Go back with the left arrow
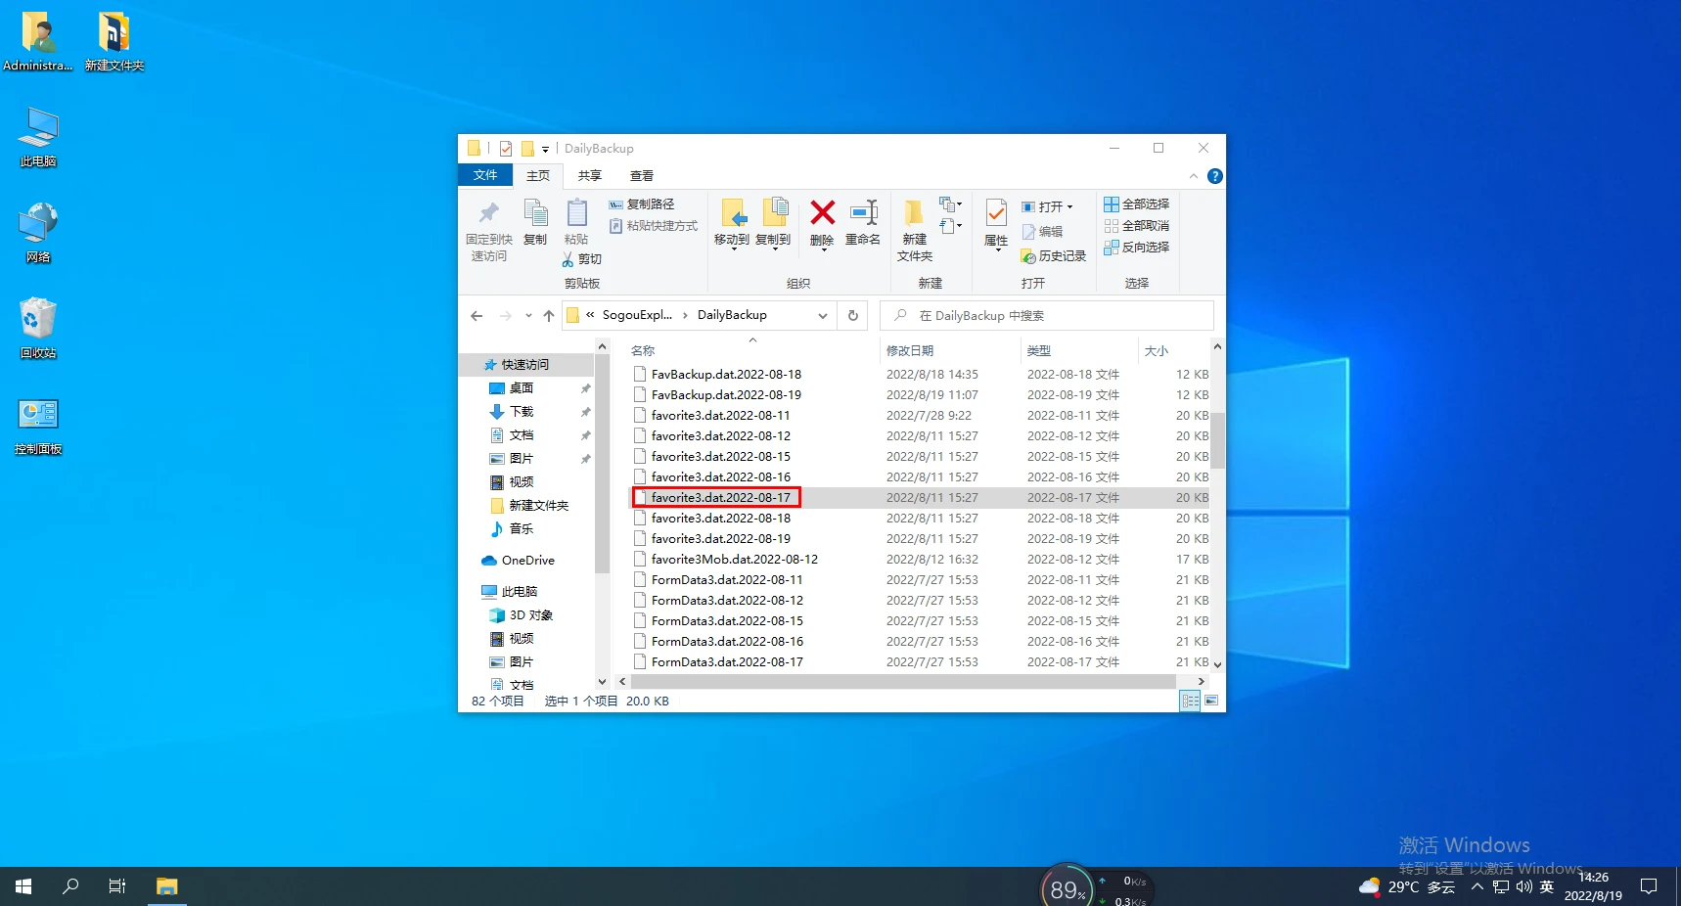 pyautogui.click(x=477, y=315)
